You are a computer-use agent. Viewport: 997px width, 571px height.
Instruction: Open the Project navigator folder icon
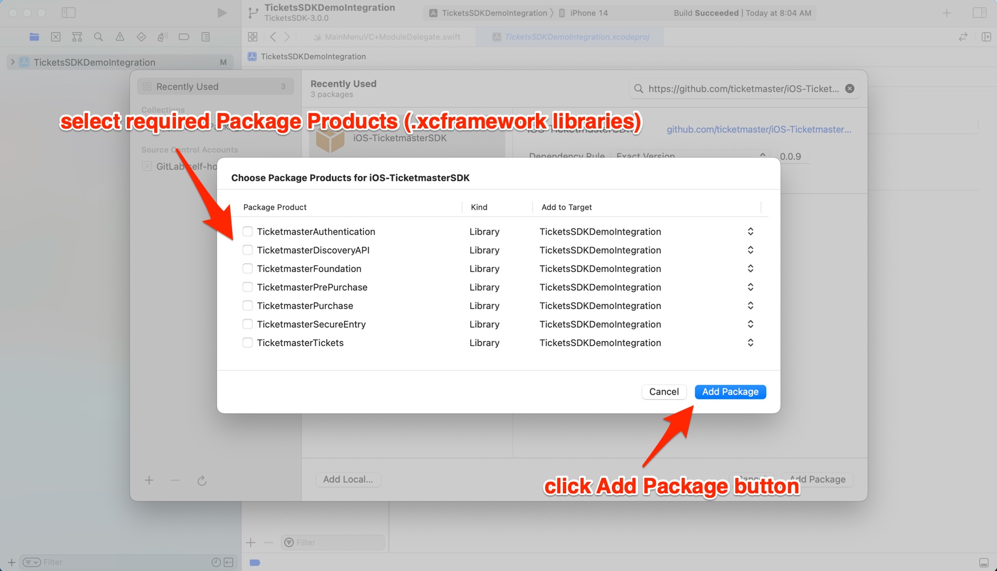(x=34, y=37)
